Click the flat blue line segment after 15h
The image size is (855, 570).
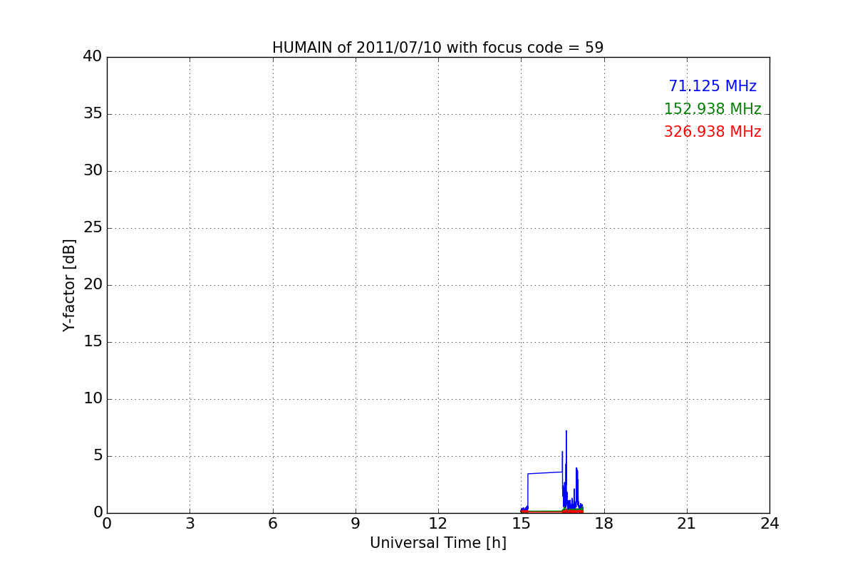[x=545, y=472]
